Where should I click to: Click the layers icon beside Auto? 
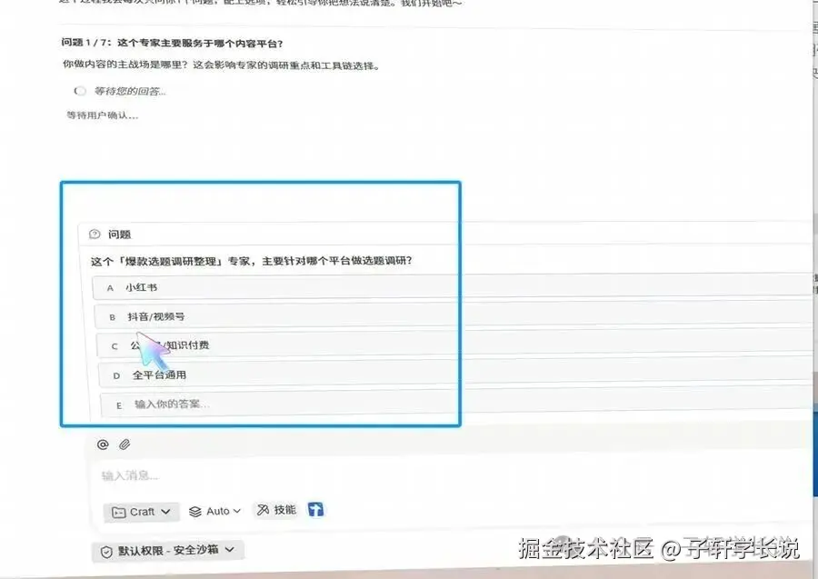pyautogui.click(x=195, y=512)
